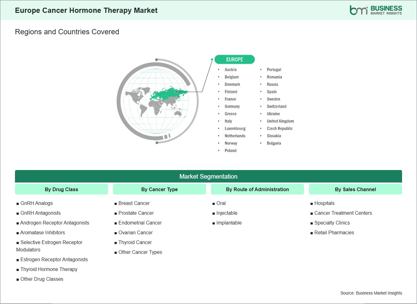Click the Breast Cancer entry
This screenshot has width=417, height=304.
(134, 203)
